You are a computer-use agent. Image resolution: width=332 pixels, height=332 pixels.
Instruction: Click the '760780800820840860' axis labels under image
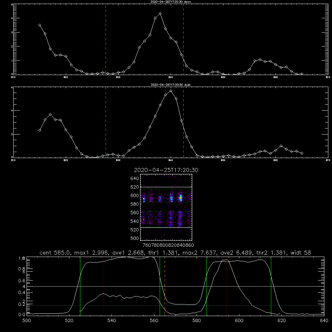pos(168,245)
